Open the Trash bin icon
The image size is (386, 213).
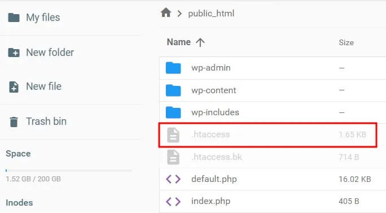[x=14, y=122]
